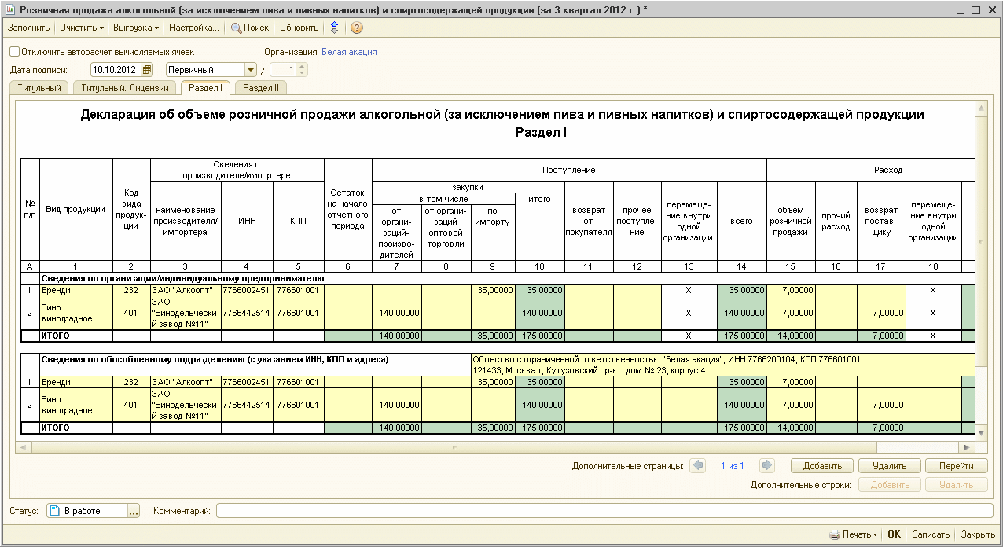The height and width of the screenshot is (547, 1003).
Task: Click the Записать button
Action: tap(931, 534)
